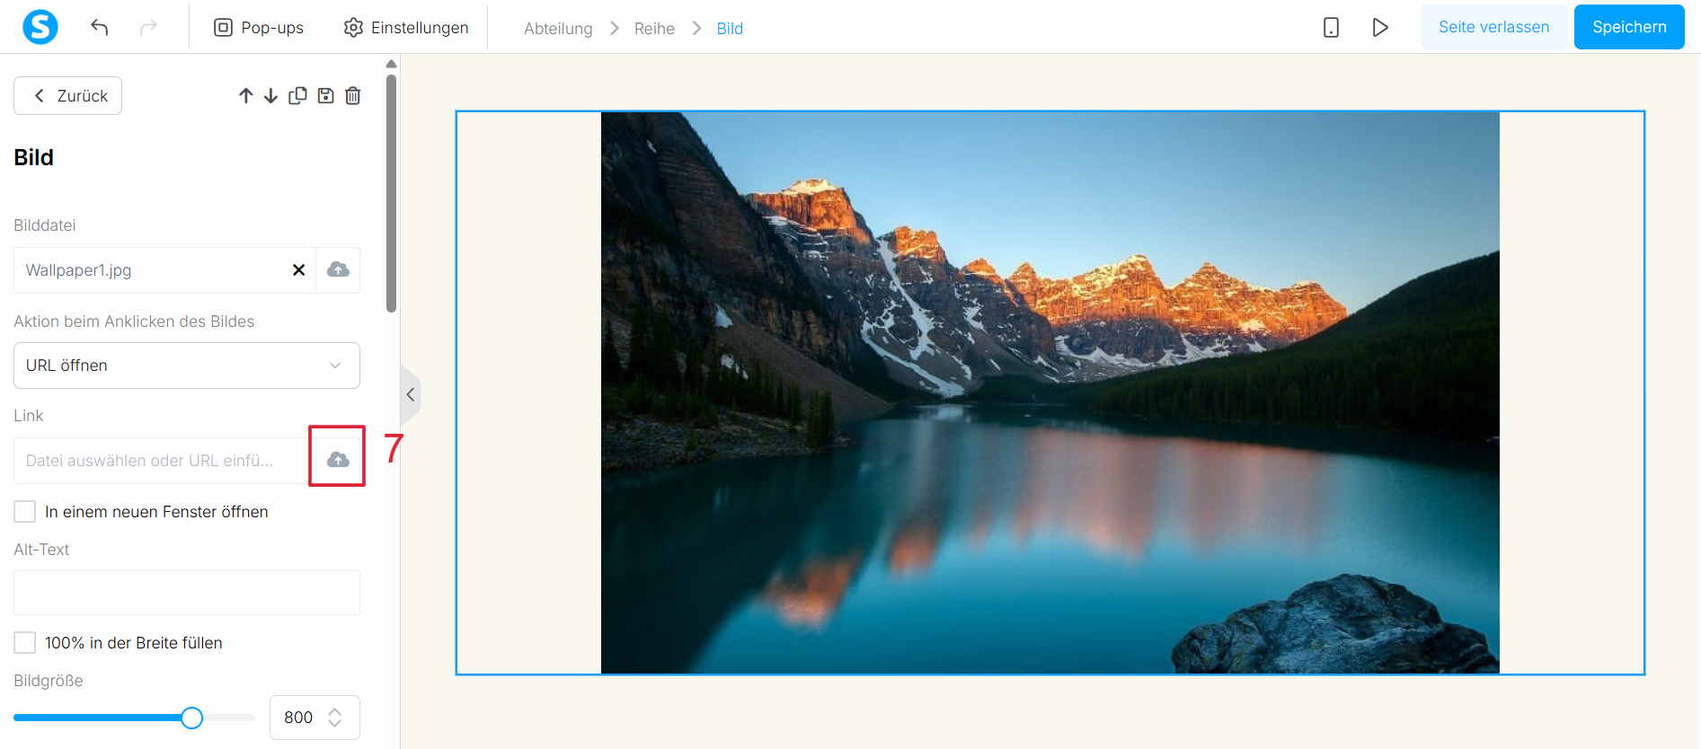Upload new Bilddatei via cloud icon

coord(338,270)
